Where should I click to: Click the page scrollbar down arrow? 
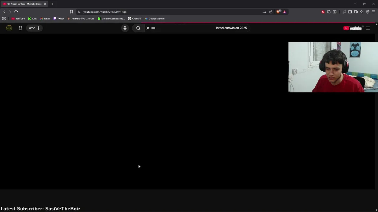376,210
